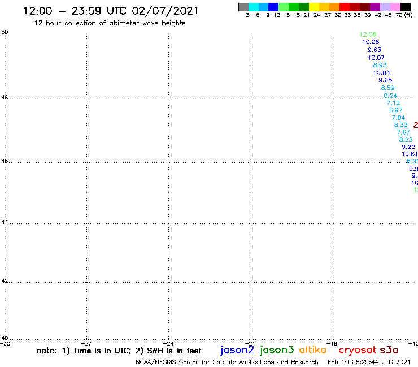Select the 7.12 wave height value

tap(394, 103)
